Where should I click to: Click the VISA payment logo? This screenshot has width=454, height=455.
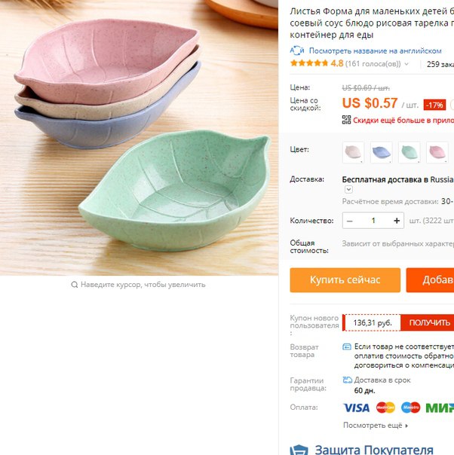point(357,408)
